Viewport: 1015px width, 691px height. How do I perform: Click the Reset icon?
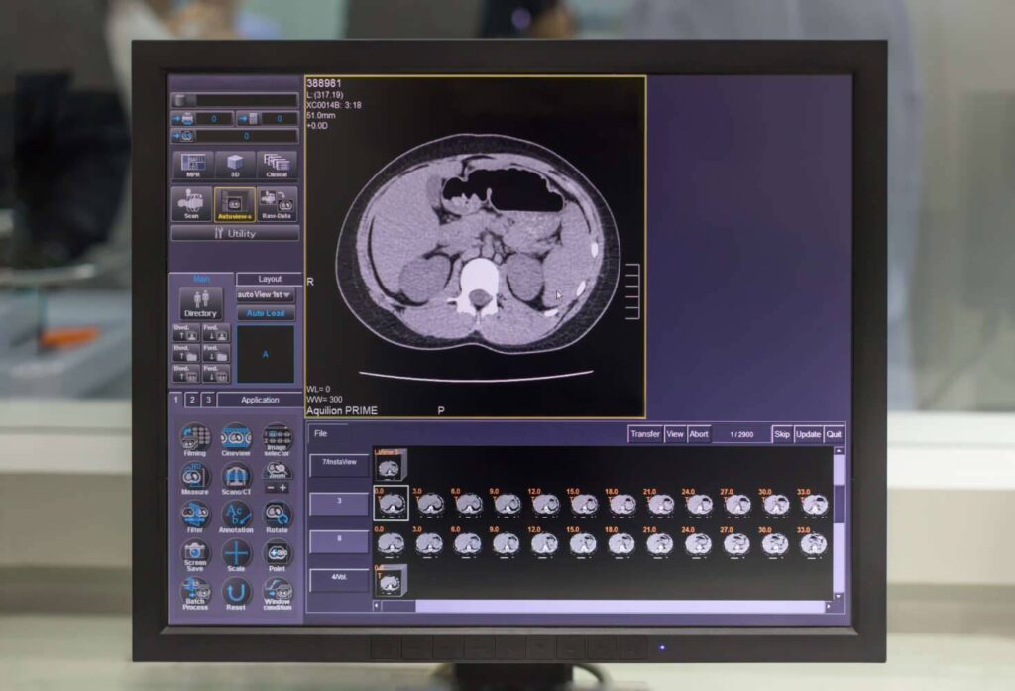coord(236,593)
